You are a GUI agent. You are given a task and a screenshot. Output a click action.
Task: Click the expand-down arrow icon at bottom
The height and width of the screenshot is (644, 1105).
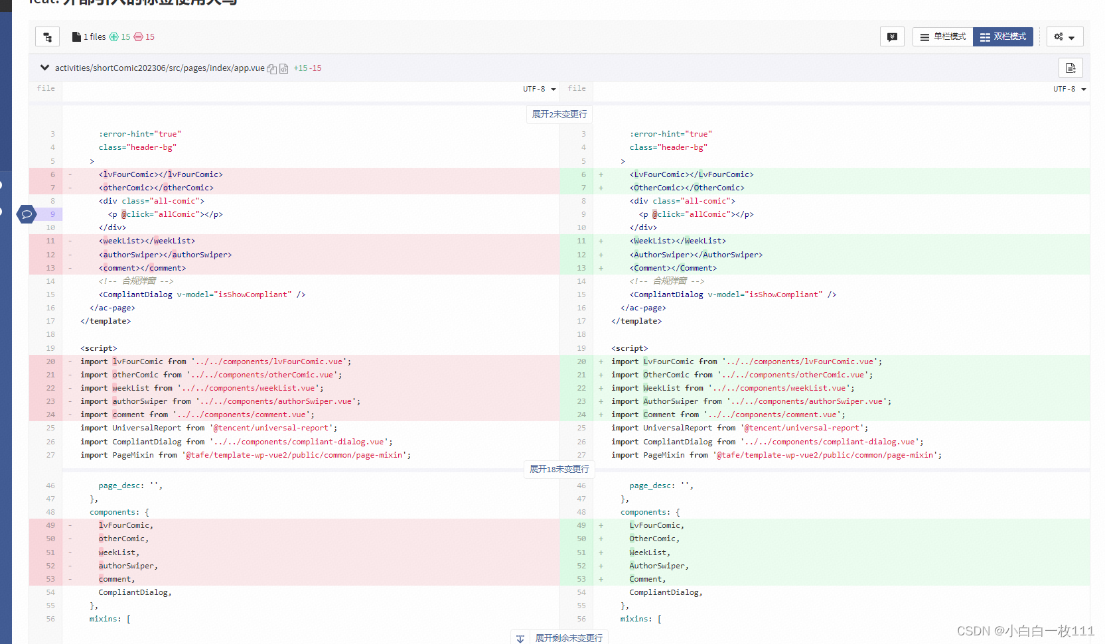(x=520, y=639)
